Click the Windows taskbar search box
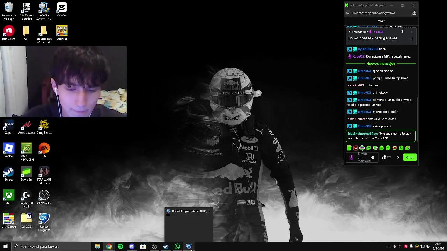Image resolution: width=447 pixels, height=251 pixels. click(x=51, y=246)
